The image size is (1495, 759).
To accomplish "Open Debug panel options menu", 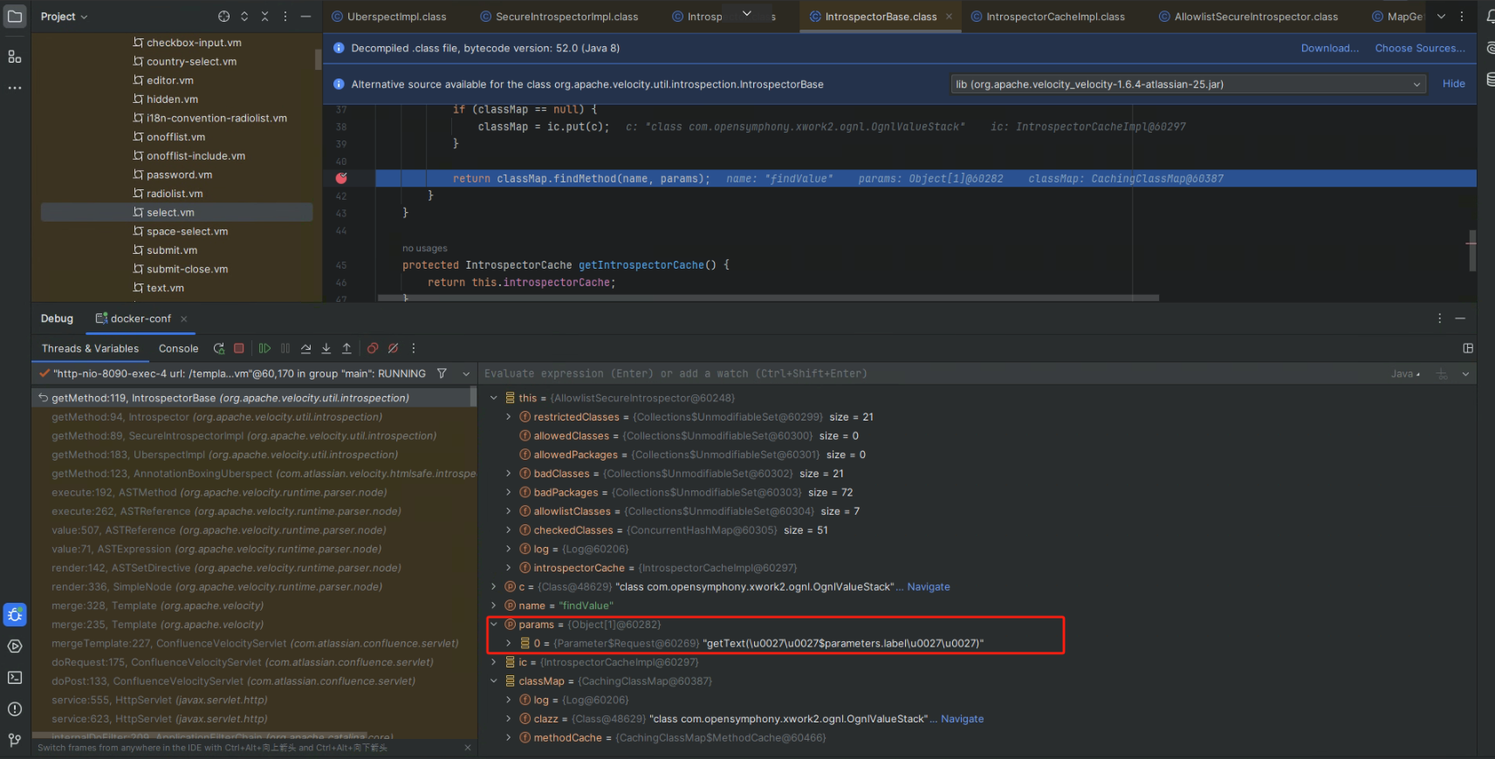I will click(1440, 318).
